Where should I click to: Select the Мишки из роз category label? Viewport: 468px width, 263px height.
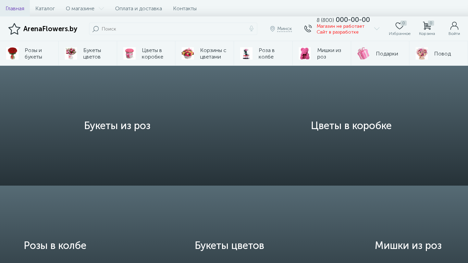tap(329, 53)
